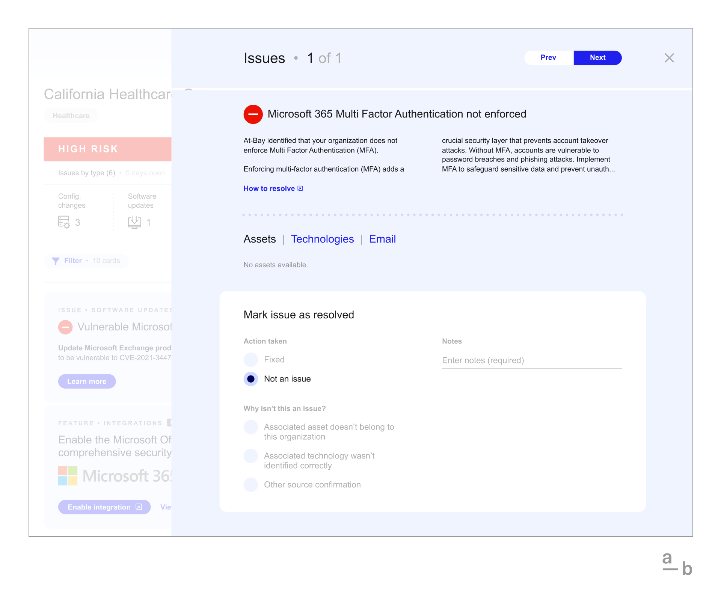Switch to the Technologies tab
The width and height of the screenshot is (721, 591).
tap(322, 239)
